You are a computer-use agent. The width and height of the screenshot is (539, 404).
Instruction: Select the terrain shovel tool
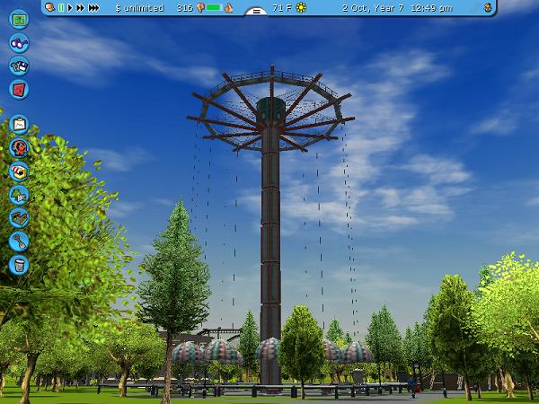[19, 241]
